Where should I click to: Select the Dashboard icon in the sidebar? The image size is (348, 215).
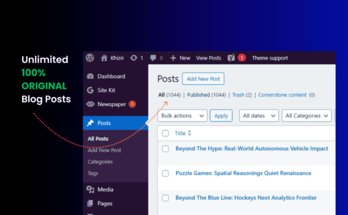click(x=90, y=76)
